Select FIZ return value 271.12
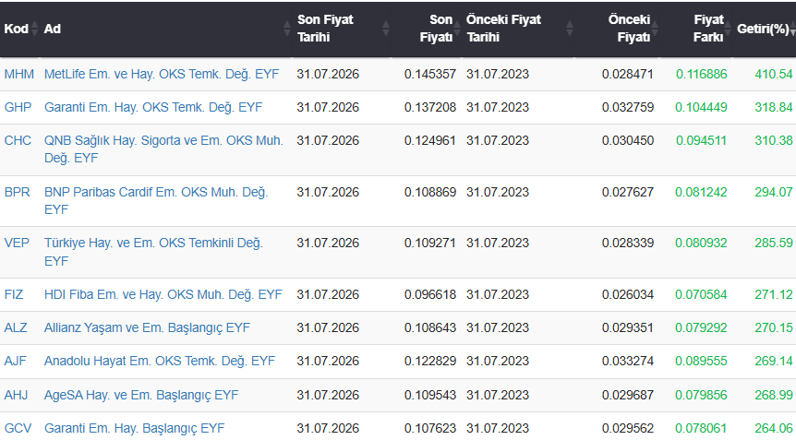The width and height of the screenshot is (796, 440). point(774,294)
